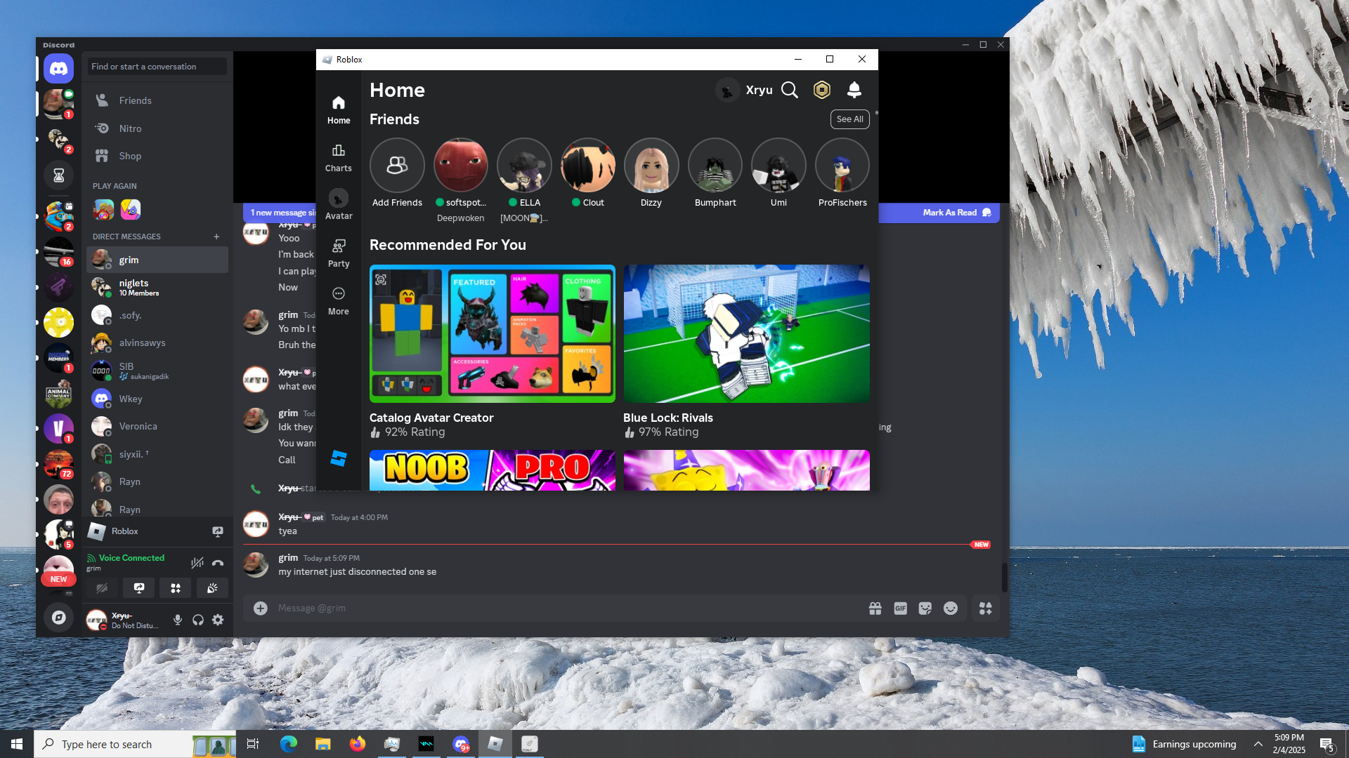The height and width of the screenshot is (758, 1349).
Task: Open Roblox search magnifier
Action: (790, 90)
